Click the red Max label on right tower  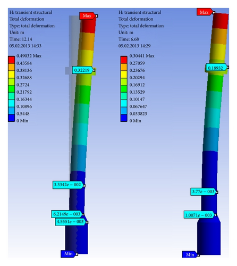pos(205,12)
